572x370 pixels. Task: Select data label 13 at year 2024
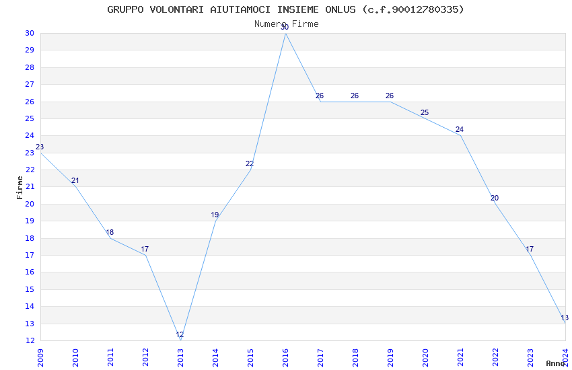(565, 318)
